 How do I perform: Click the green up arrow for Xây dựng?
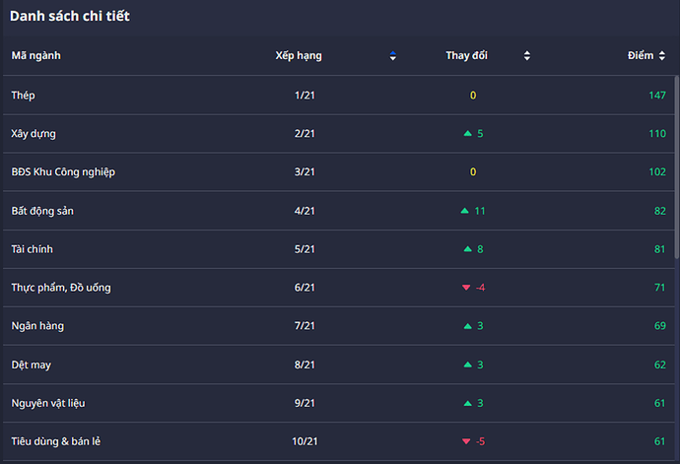466,133
